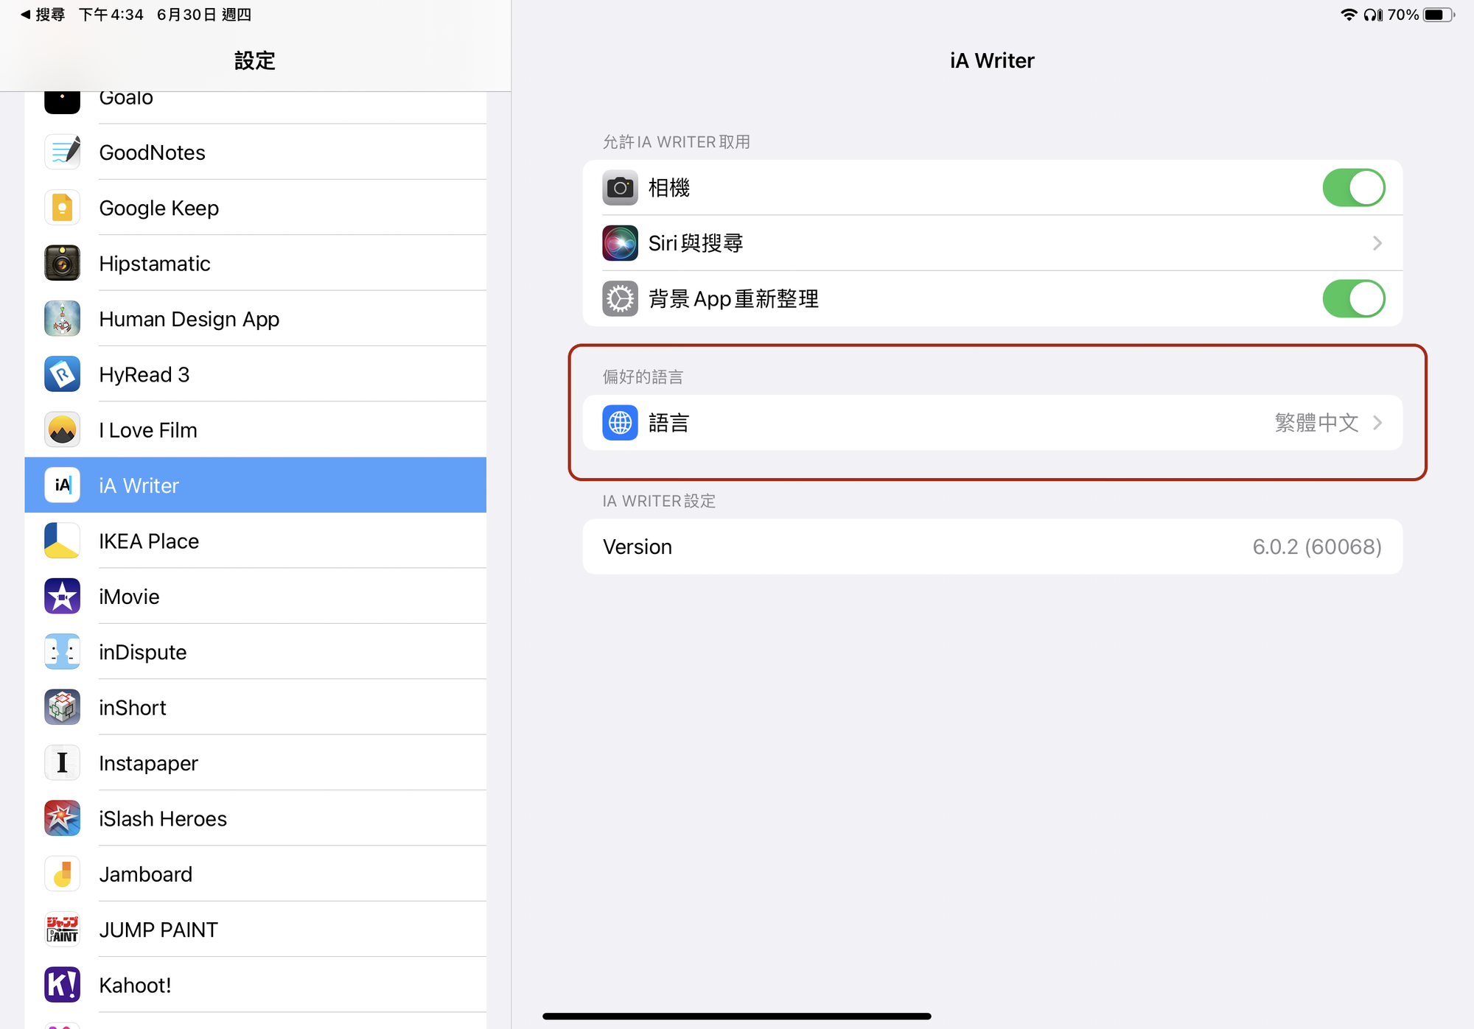
Task: Disable the 相機 camera access toggle
Action: (1353, 188)
